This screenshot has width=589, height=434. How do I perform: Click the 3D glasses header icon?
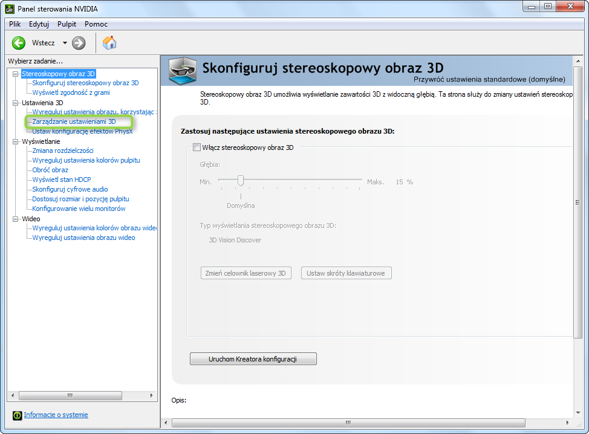tap(182, 71)
